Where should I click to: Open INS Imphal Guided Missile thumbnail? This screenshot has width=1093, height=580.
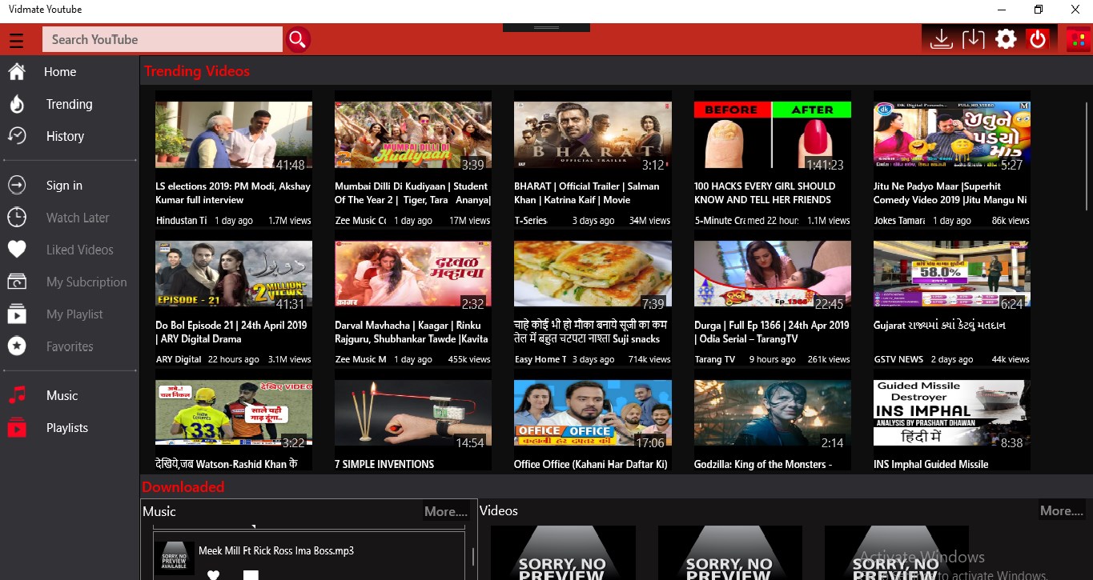(x=952, y=413)
